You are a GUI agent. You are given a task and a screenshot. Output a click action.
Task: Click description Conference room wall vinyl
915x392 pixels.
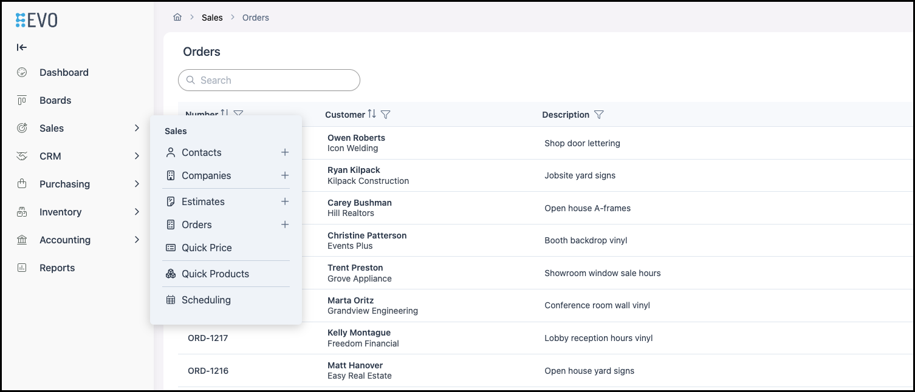(597, 305)
